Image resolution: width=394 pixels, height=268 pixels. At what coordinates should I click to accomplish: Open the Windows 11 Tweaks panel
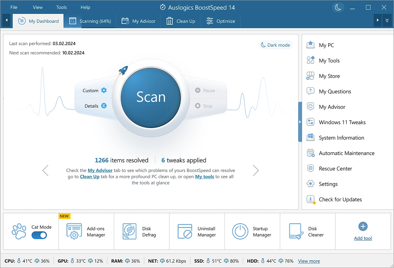point(342,122)
